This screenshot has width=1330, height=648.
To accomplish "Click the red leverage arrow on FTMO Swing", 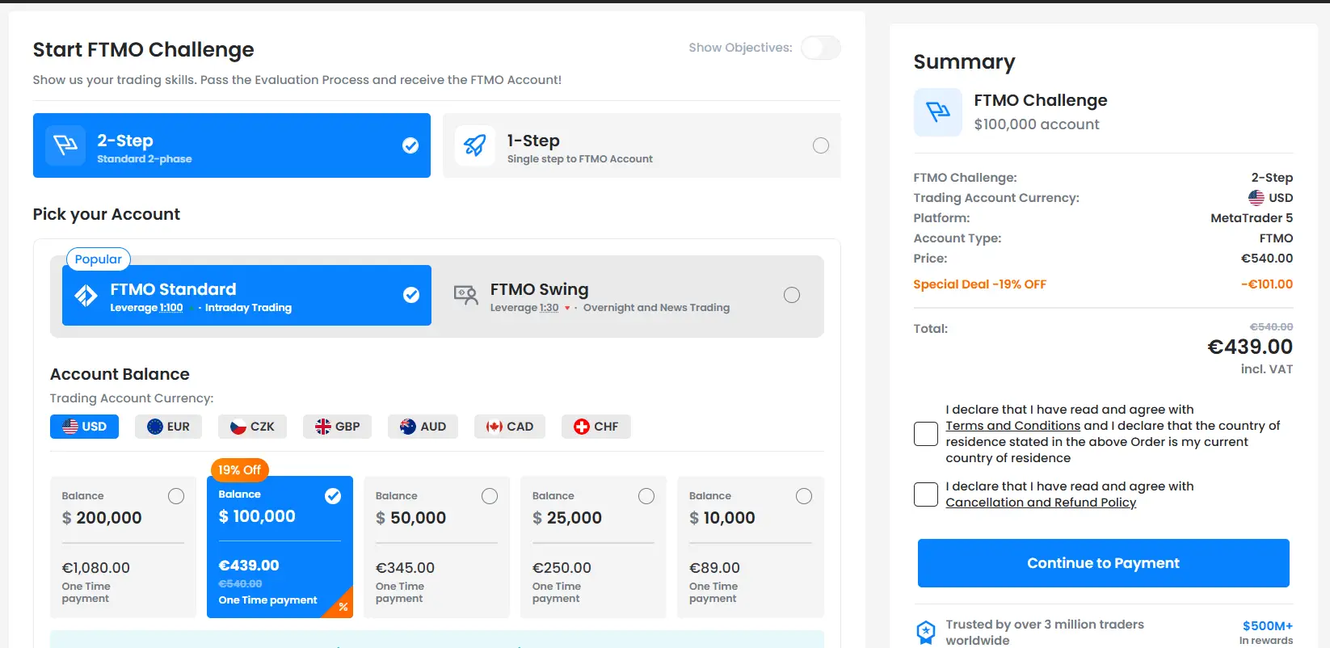I will point(567,308).
